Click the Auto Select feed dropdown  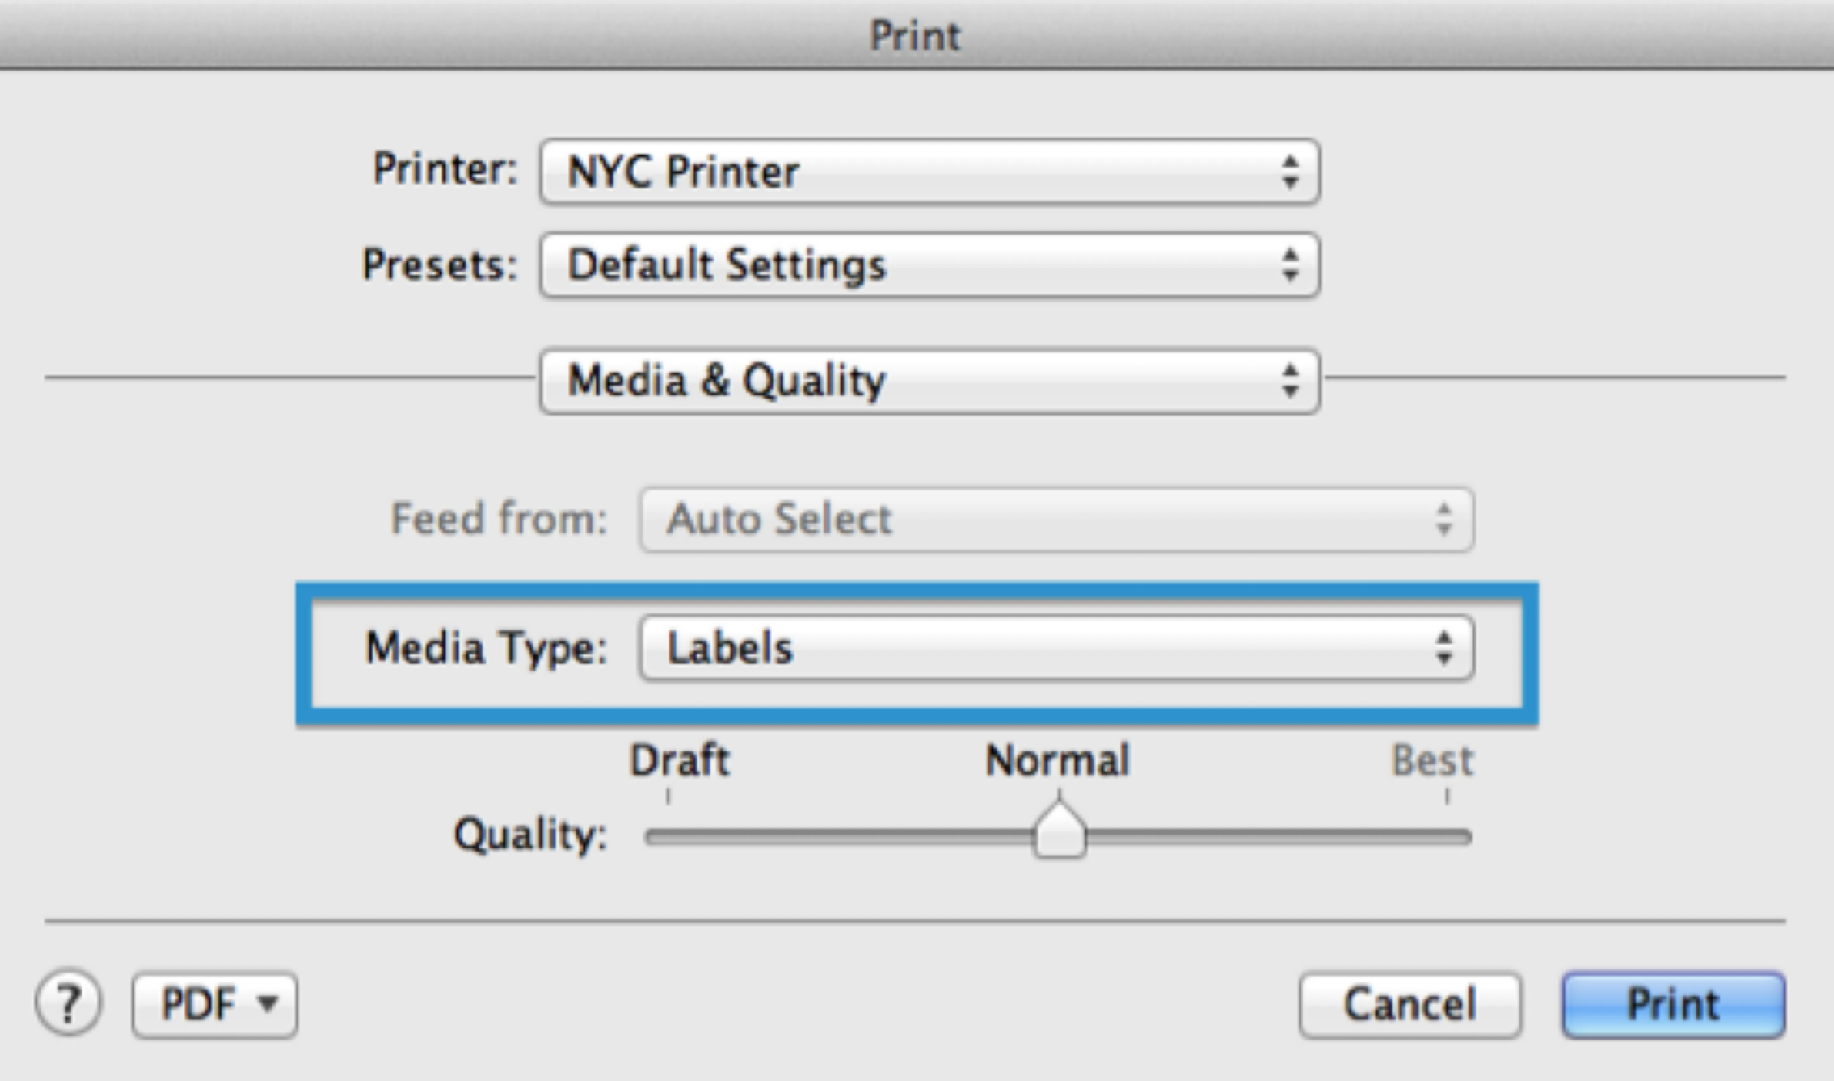click(x=1055, y=520)
